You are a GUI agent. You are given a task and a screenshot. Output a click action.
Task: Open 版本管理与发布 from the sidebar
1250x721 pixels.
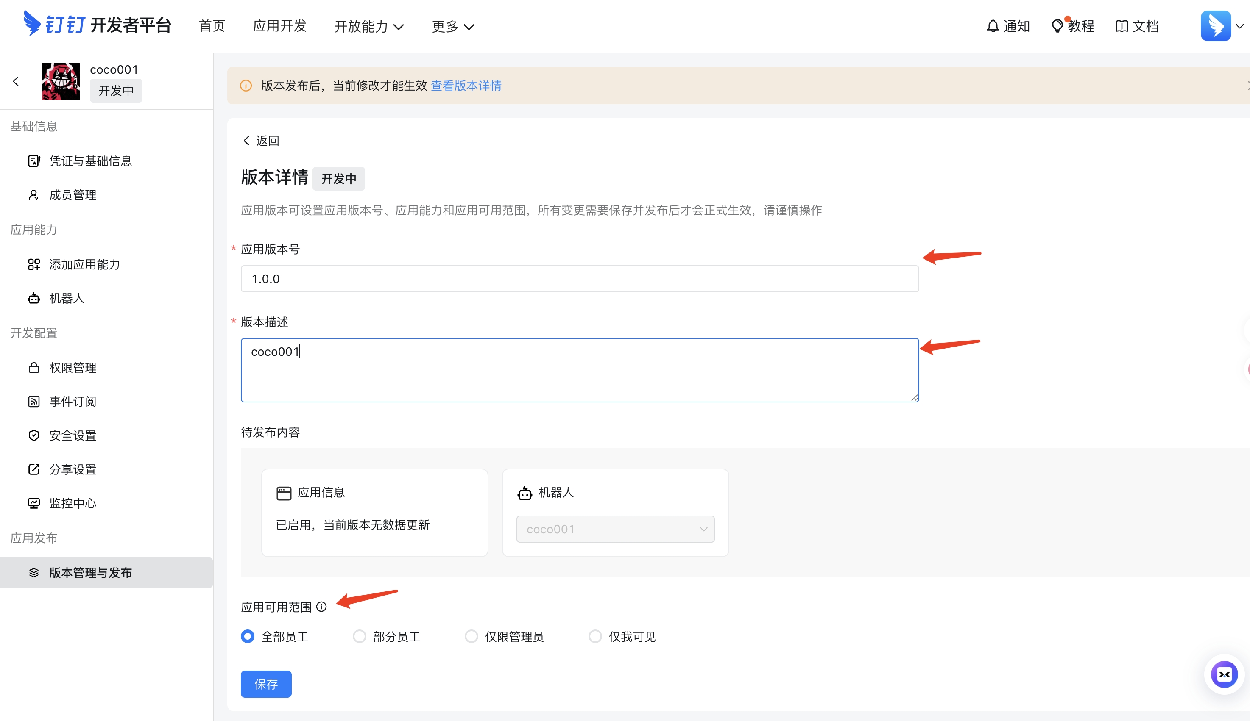90,573
